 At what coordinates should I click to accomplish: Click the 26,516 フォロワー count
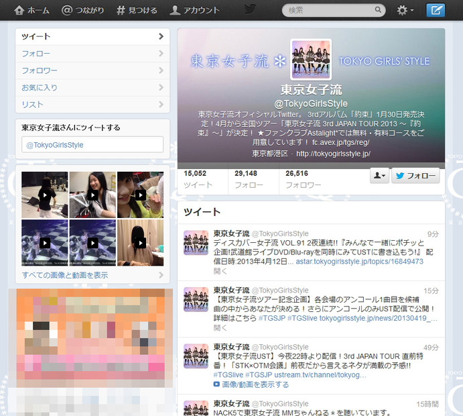(x=303, y=179)
